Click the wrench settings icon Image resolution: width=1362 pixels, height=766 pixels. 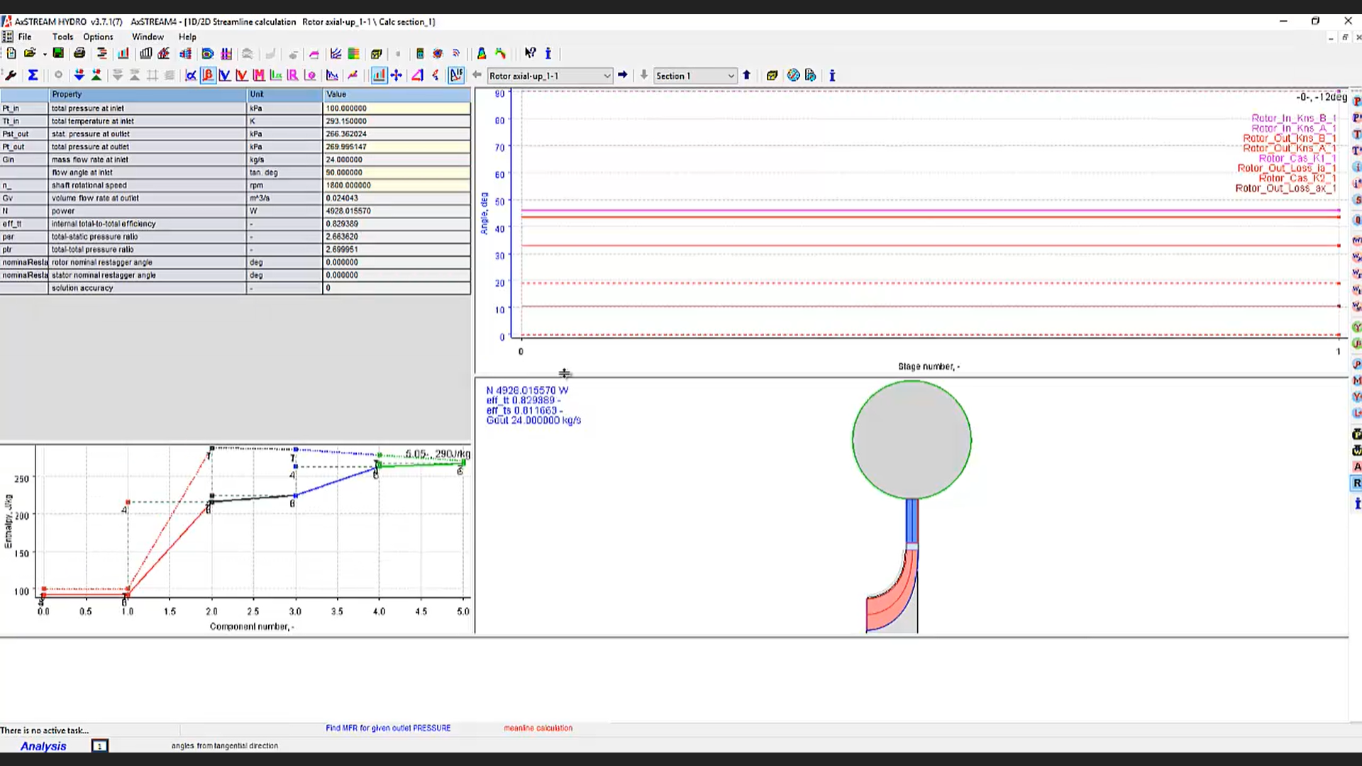pos(11,75)
